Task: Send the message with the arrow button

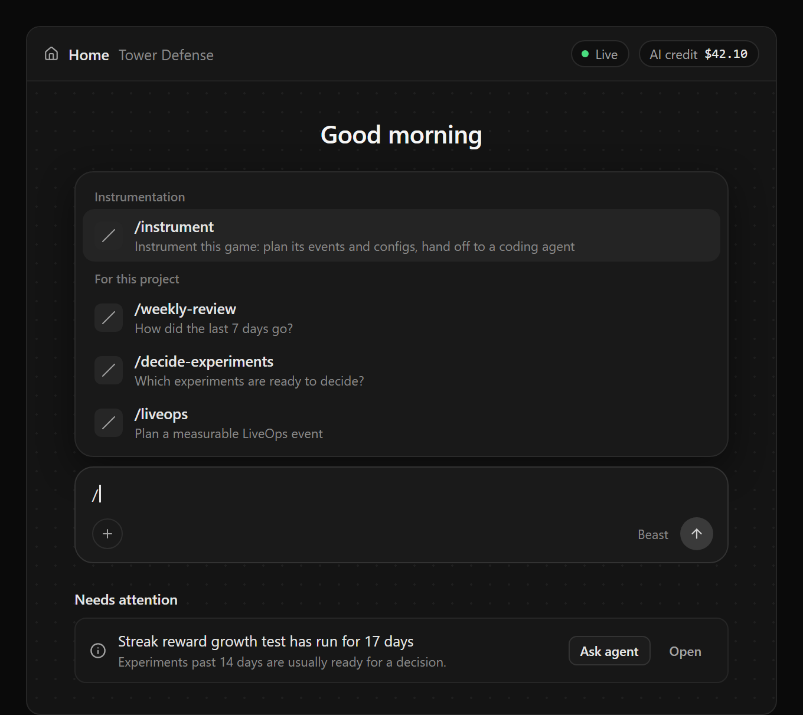Action: click(x=697, y=534)
